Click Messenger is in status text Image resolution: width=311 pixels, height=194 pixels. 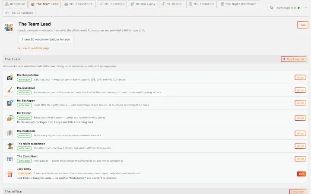tap(286, 8)
